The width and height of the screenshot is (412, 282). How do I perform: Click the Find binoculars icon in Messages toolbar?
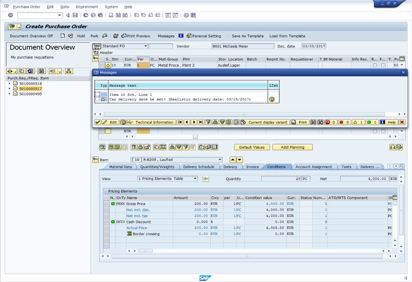(313, 122)
